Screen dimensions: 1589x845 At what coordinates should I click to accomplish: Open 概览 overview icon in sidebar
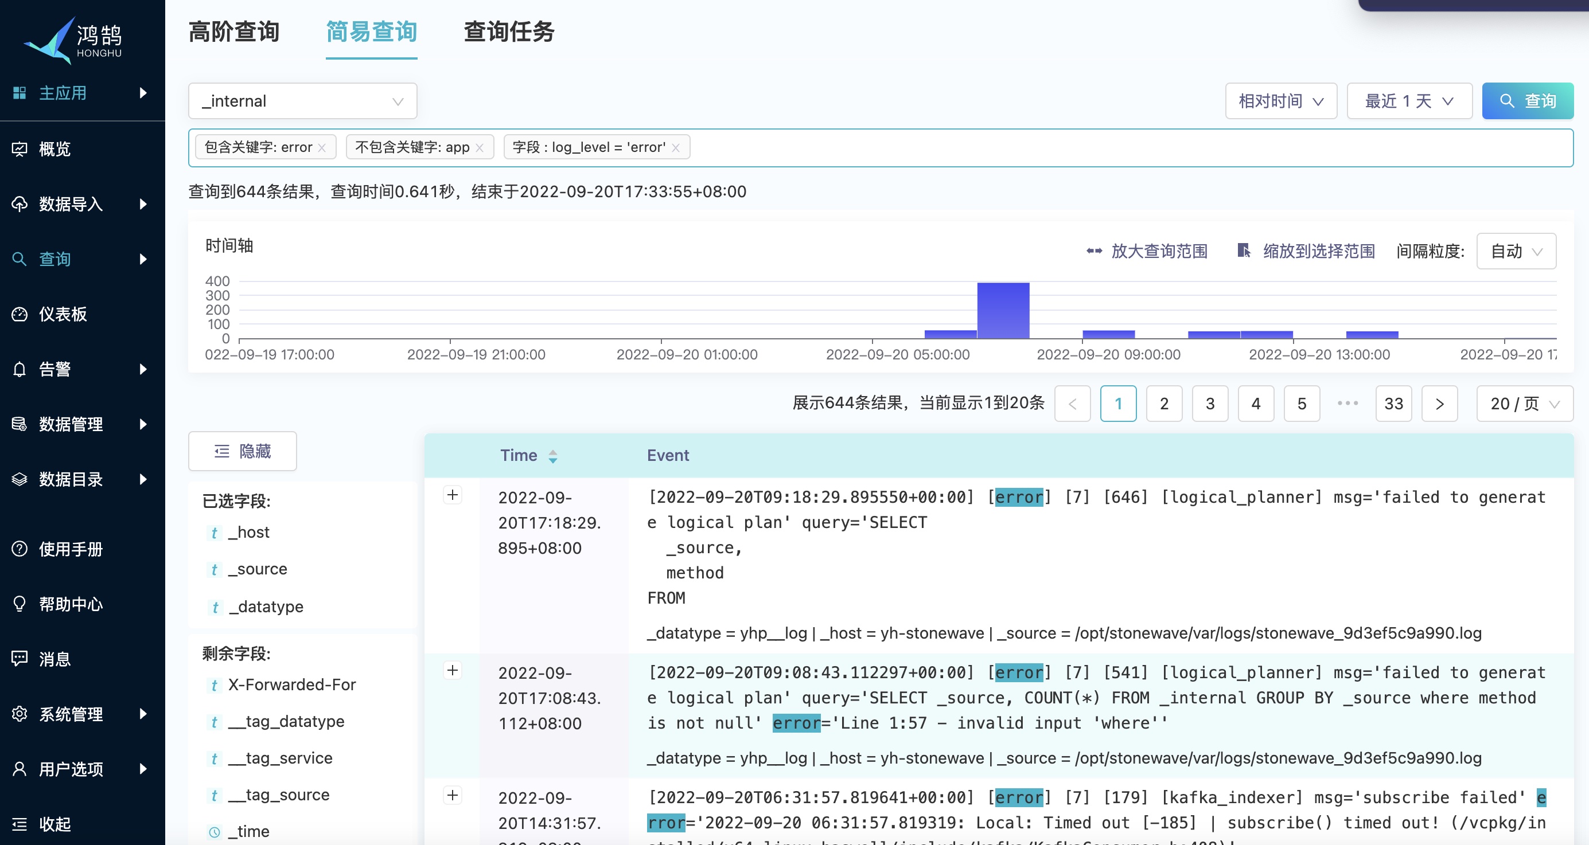pos(19,148)
